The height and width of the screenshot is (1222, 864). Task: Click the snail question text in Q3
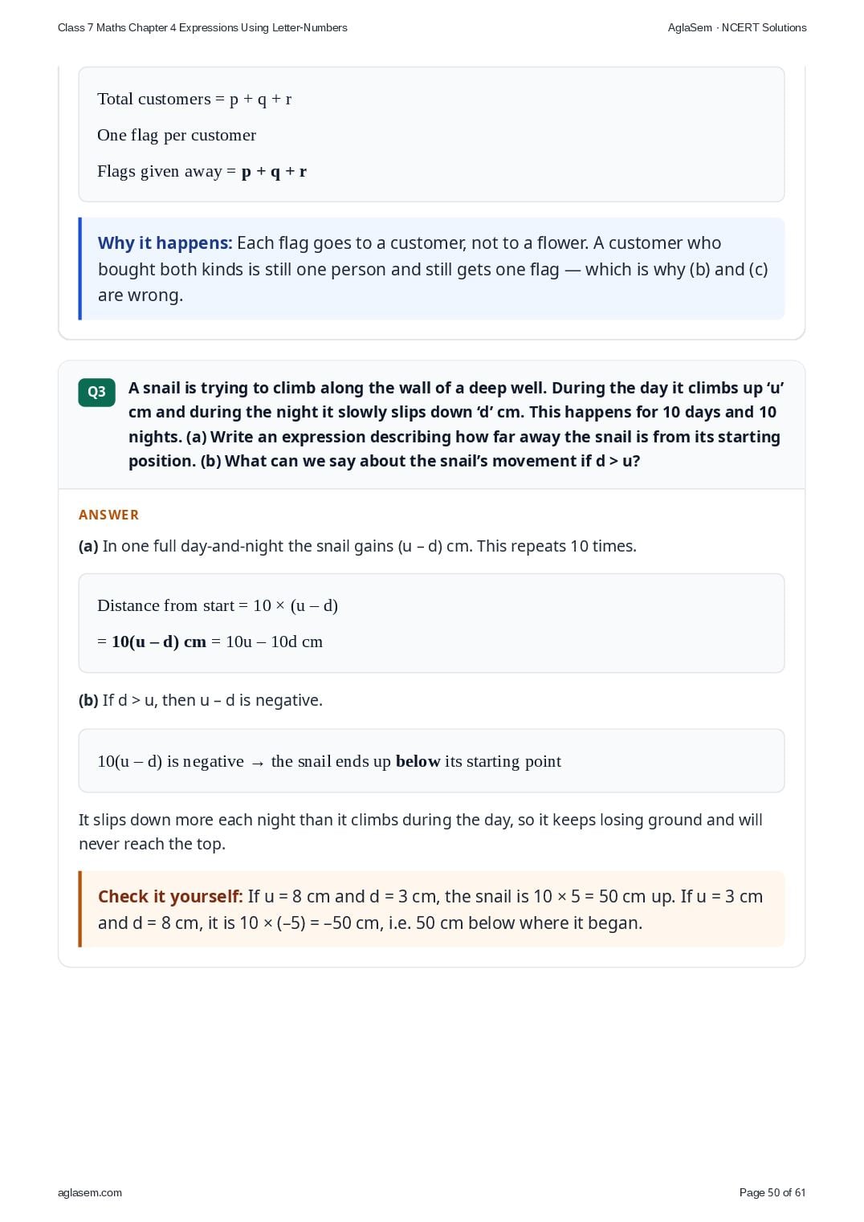click(456, 424)
